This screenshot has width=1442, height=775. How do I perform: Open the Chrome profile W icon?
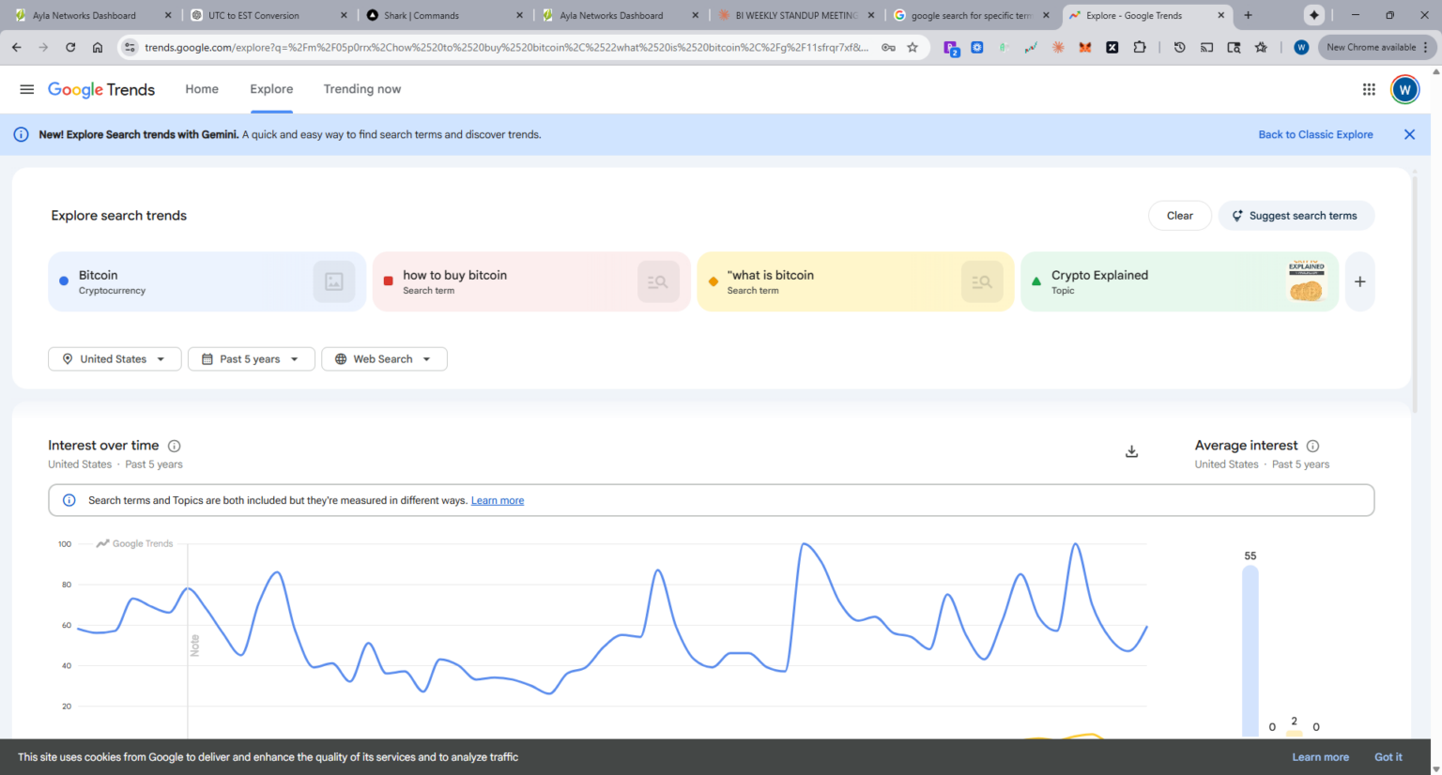(x=1301, y=47)
